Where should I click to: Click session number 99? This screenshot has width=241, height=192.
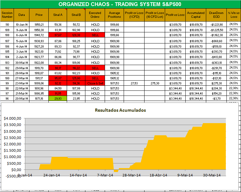(x=7, y=83)
